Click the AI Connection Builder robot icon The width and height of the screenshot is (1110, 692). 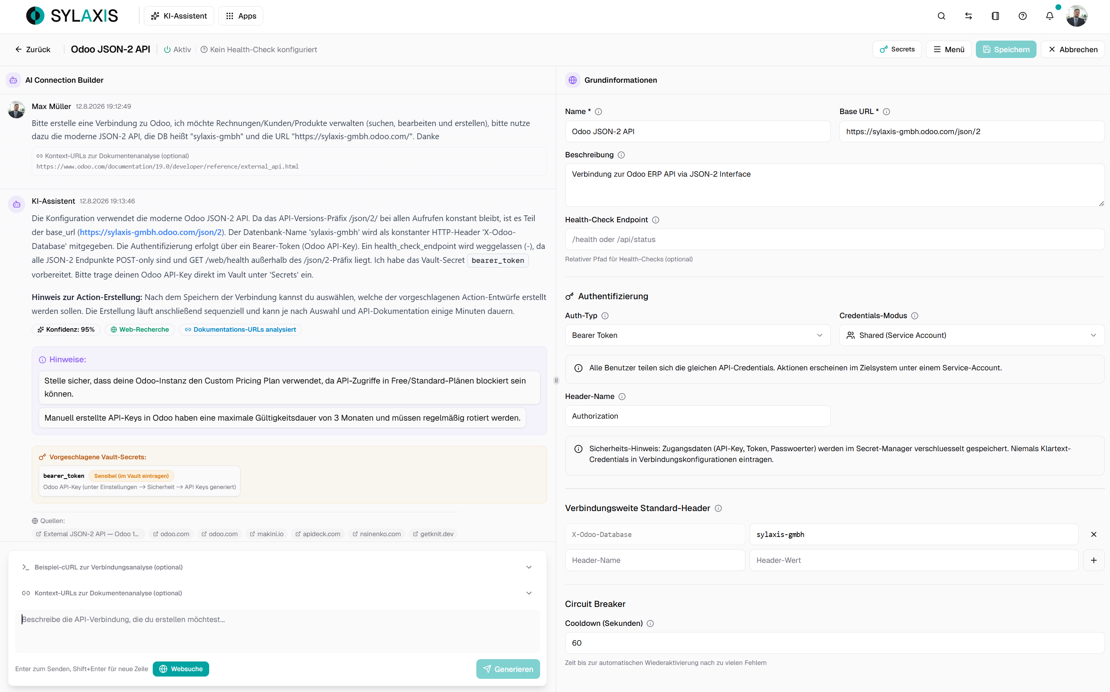[x=13, y=80]
